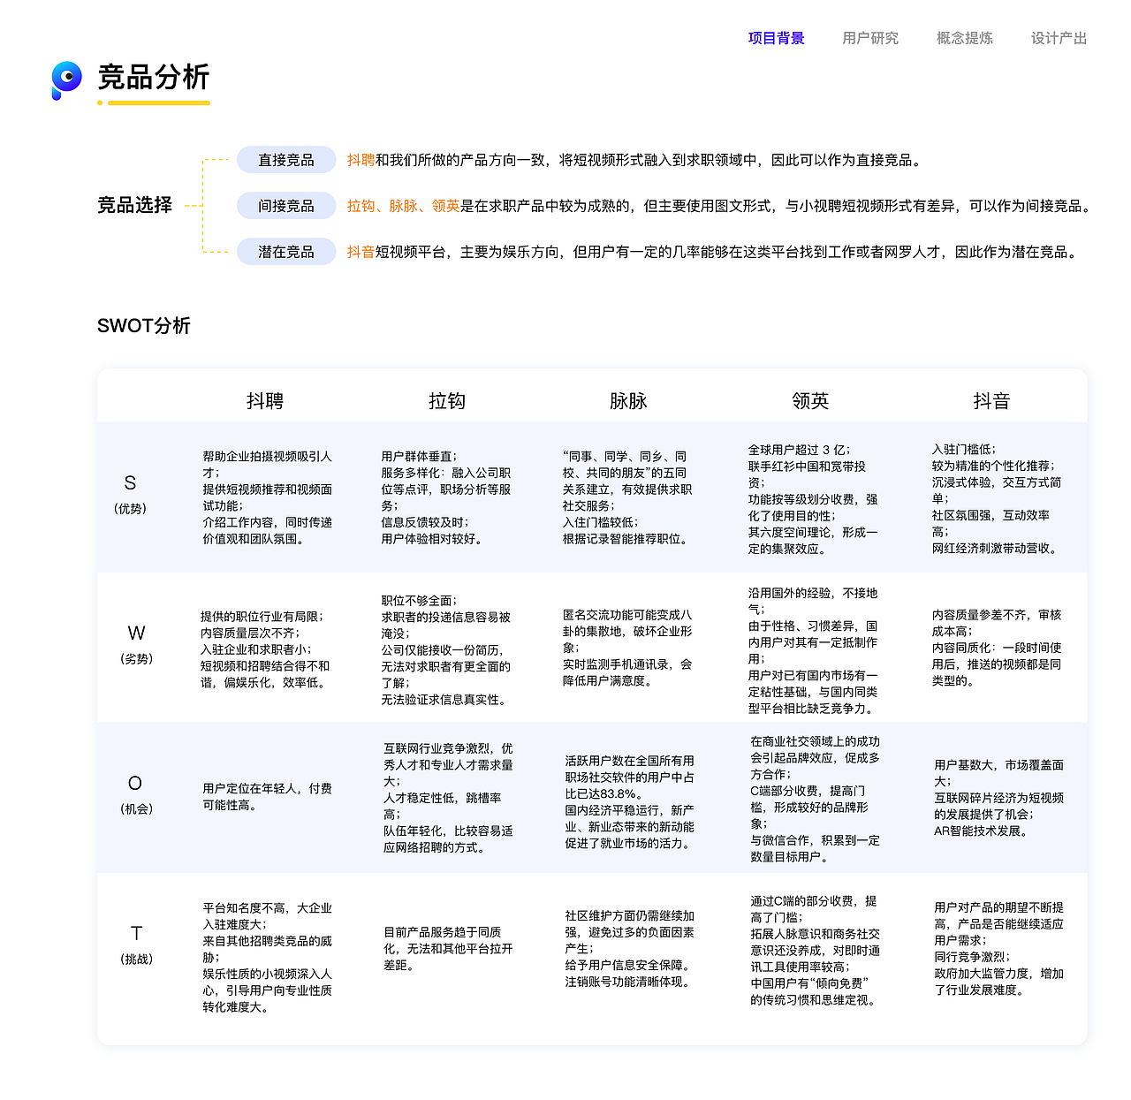The height and width of the screenshot is (1100, 1131).
Task: Click 脉脉 strengths cell about 五同关系
Action: tap(627, 497)
